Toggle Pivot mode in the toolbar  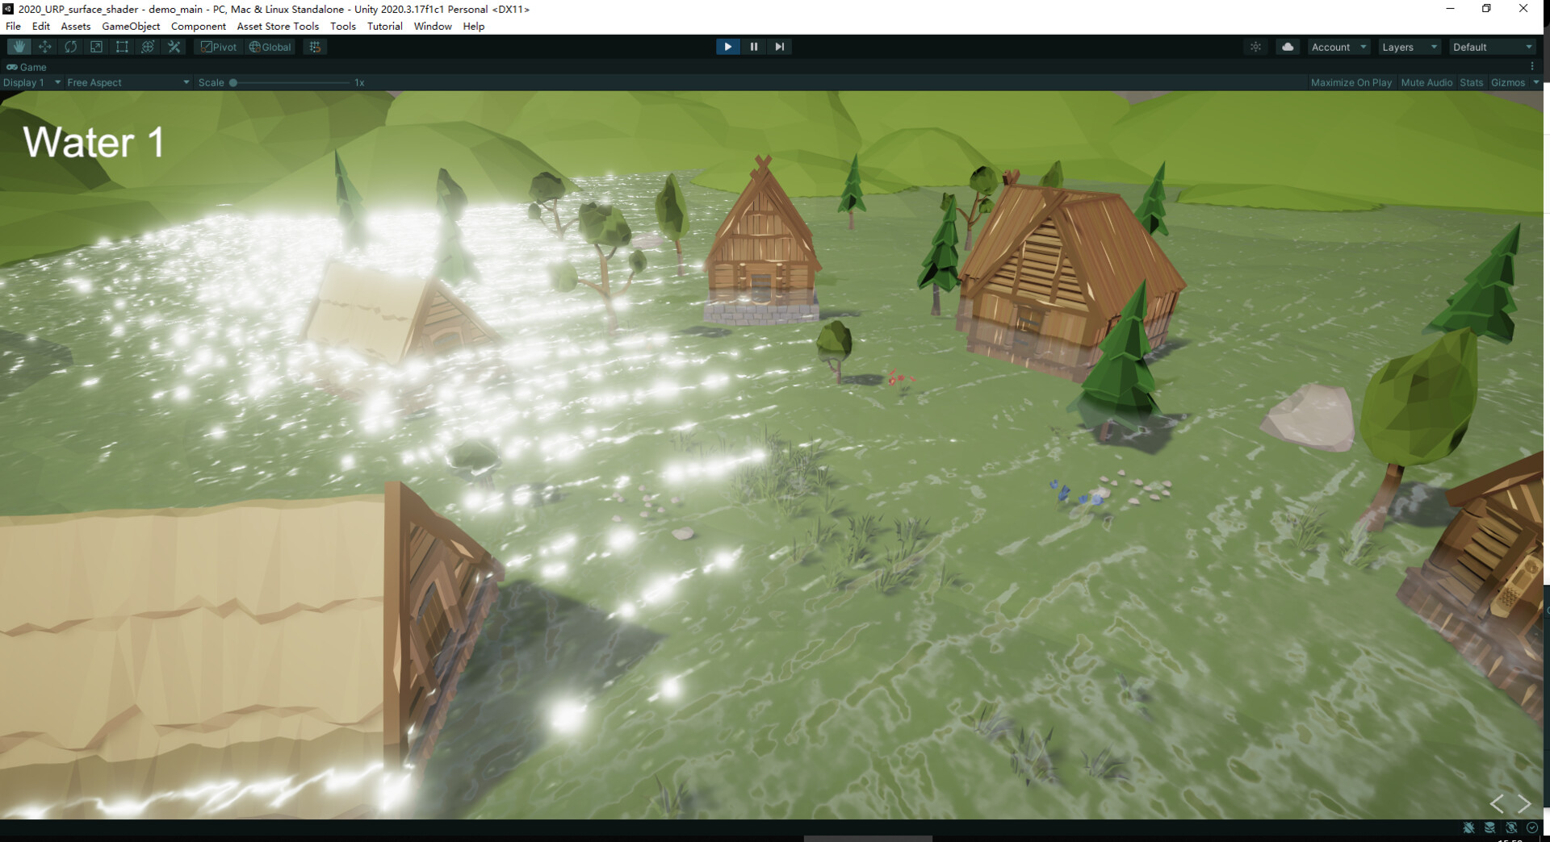click(x=218, y=46)
